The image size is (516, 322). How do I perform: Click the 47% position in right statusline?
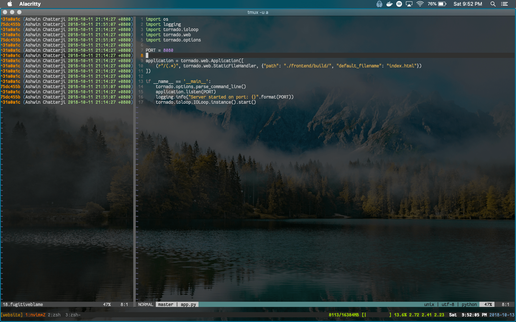[488, 304]
